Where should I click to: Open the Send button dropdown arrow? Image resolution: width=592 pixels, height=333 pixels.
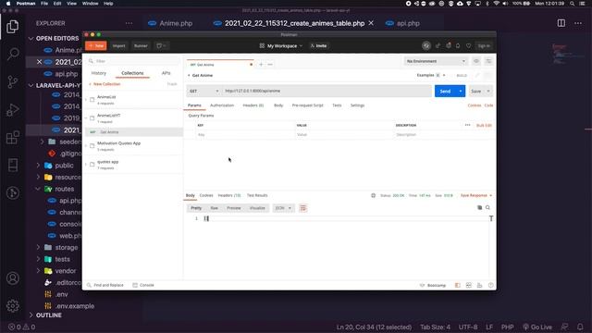[x=461, y=91]
